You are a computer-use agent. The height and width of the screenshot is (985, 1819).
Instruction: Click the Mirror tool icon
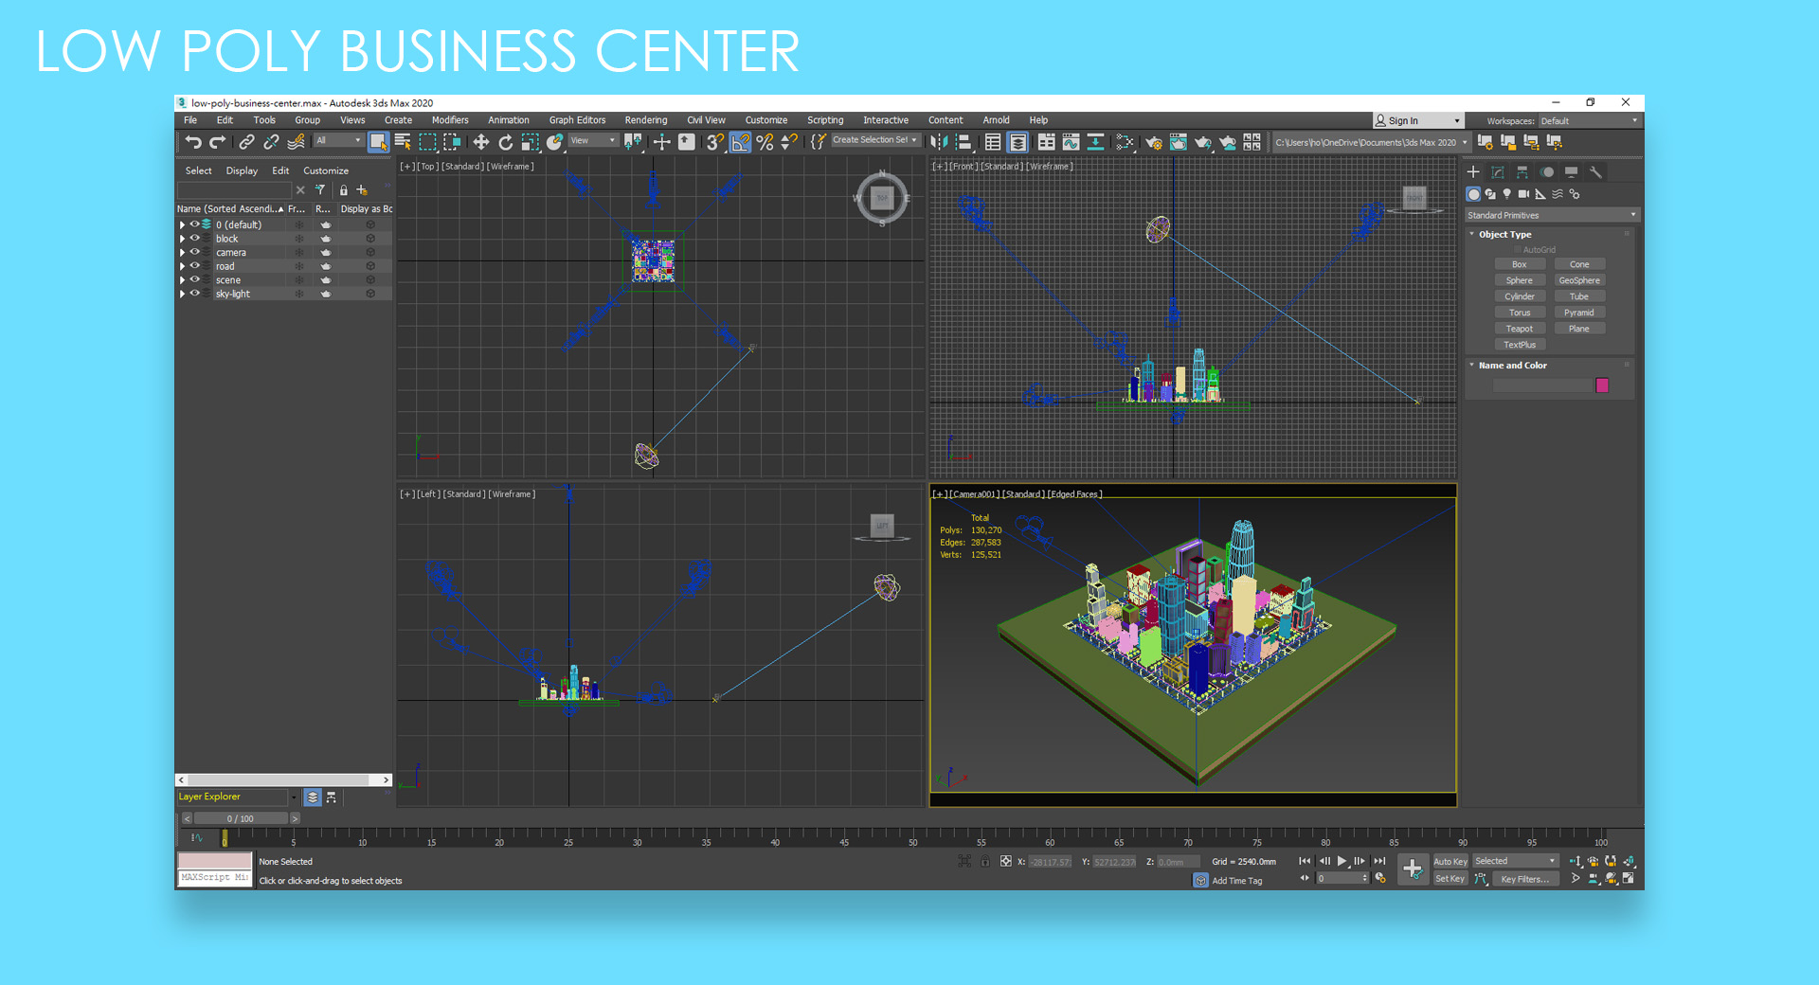[x=938, y=142]
